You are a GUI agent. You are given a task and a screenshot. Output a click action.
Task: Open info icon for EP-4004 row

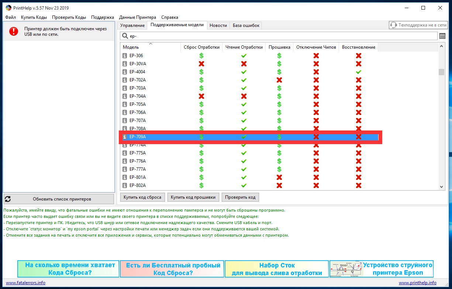pyautogui.click(x=125, y=72)
